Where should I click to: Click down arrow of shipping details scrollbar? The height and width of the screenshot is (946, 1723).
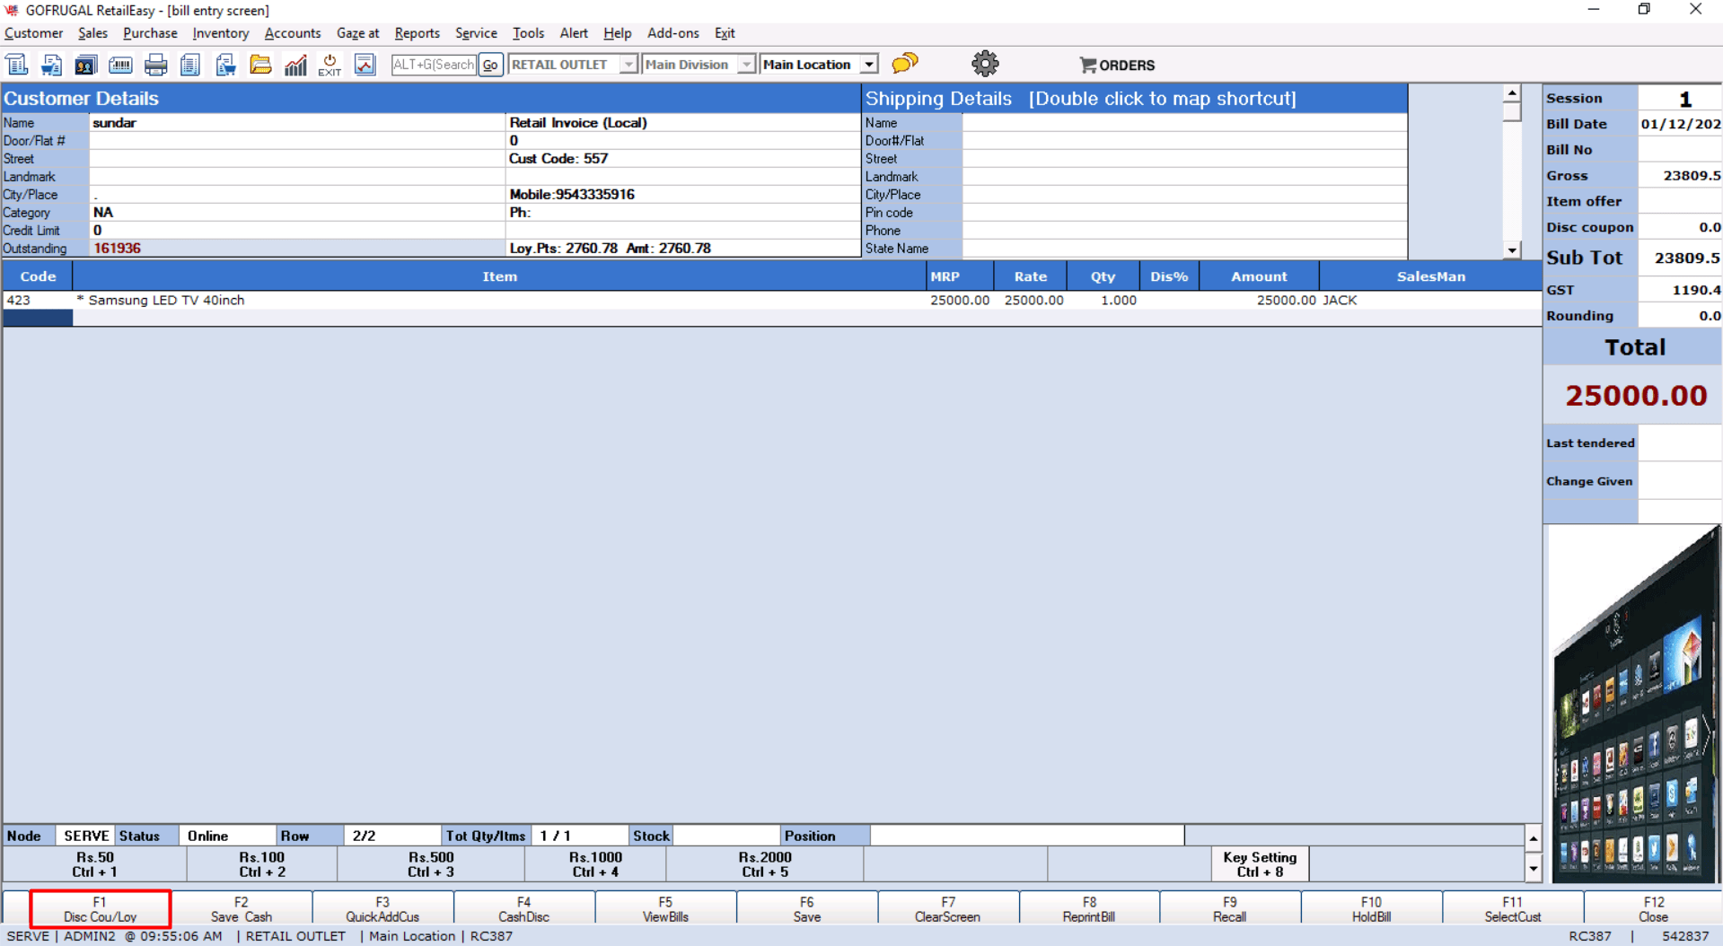click(x=1513, y=250)
